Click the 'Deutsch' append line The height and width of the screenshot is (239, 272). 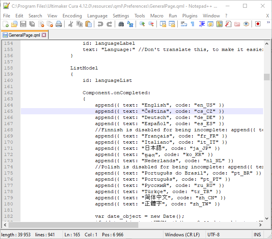(160, 117)
